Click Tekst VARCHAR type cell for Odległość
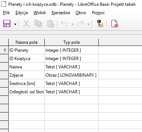142x132 pixels. point(71,92)
